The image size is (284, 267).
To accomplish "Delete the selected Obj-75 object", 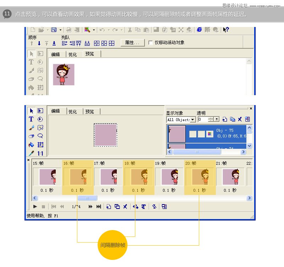I will coord(240,119).
